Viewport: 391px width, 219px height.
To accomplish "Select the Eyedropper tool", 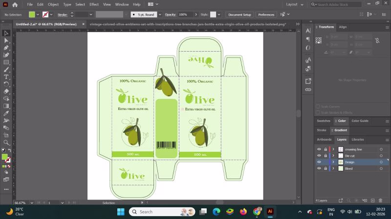I will [6, 113].
